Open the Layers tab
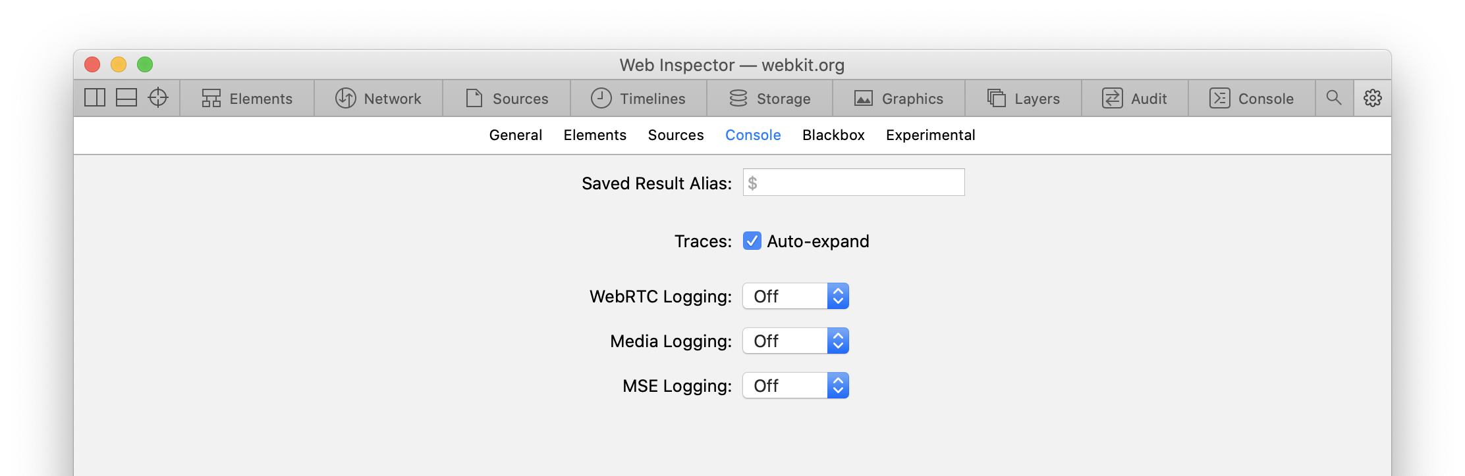The height and width of the screenshot is (476, 1465). (1024, 99)
